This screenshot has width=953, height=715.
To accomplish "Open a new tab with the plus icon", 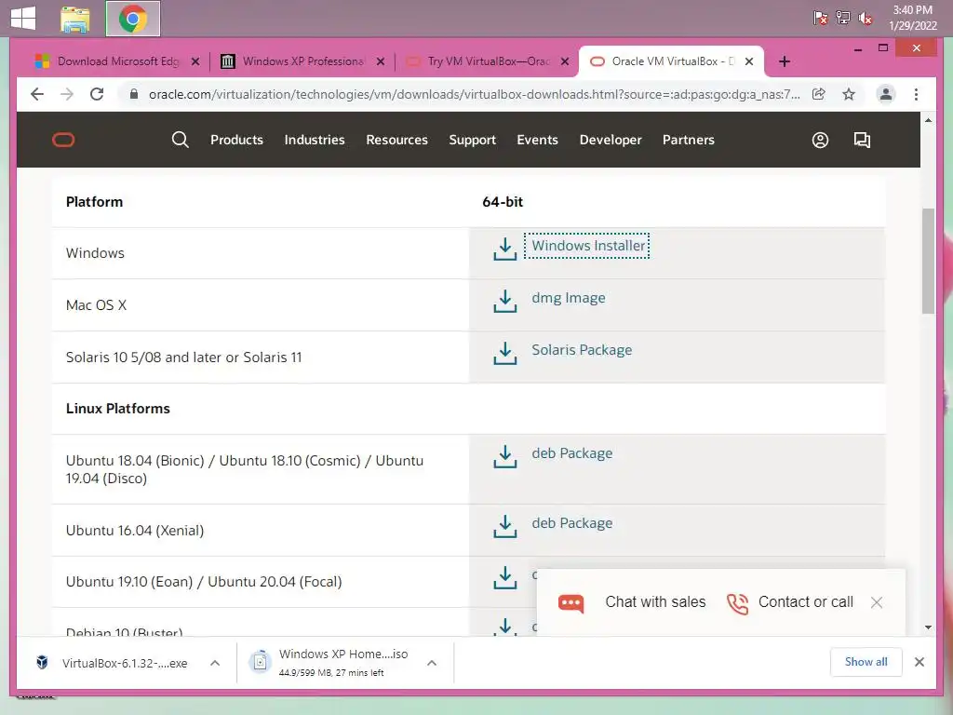I will coord(784,61).
